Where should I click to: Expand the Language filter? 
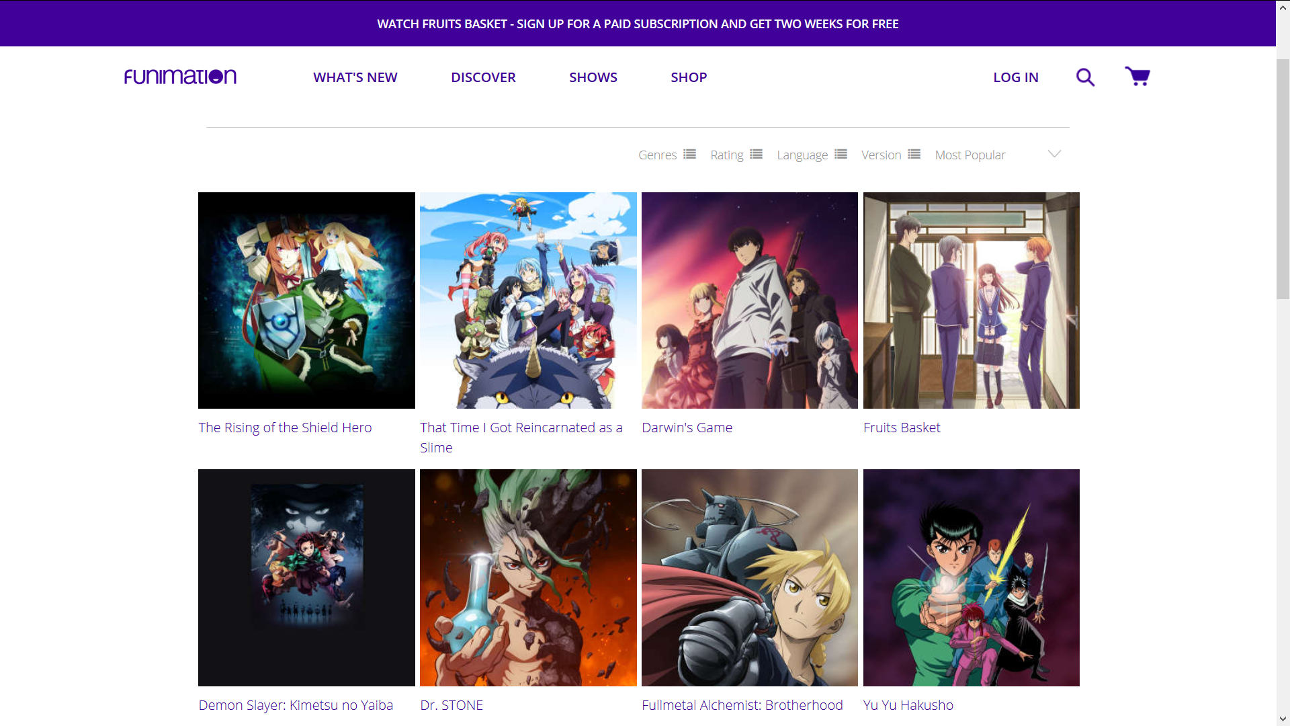pyautogui.click(x=802, y=155)
